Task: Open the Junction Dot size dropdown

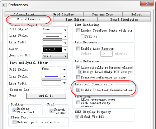Action: [55, 56]
